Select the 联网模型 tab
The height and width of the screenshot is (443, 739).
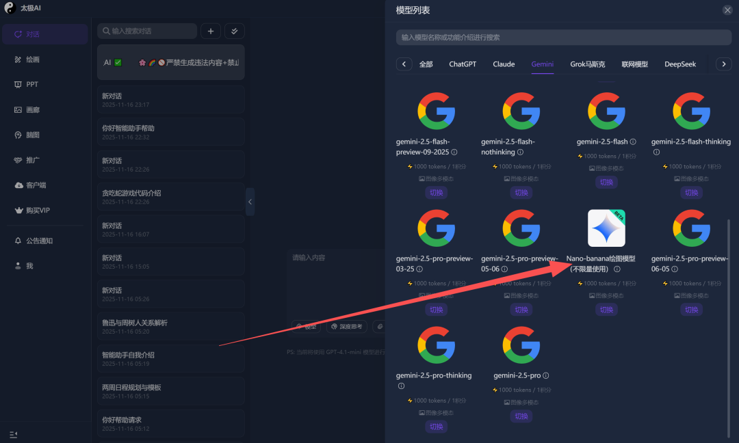click(x=635, y=64)
